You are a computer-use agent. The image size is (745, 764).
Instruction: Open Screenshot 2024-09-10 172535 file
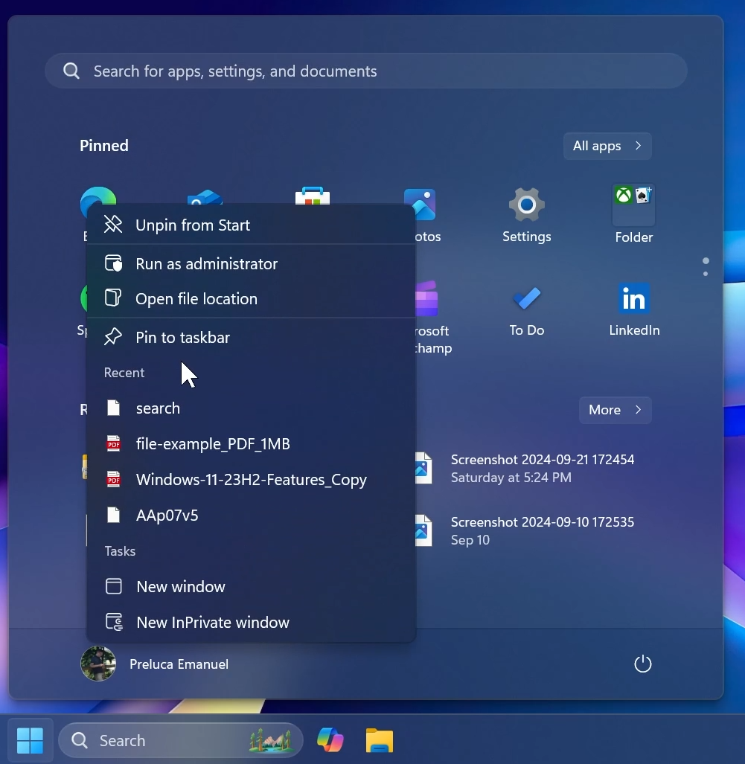(524, 530)
